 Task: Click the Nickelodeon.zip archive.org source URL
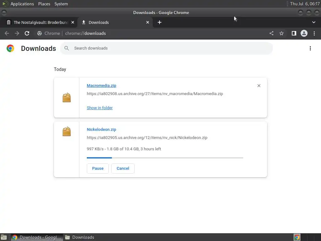147,137
